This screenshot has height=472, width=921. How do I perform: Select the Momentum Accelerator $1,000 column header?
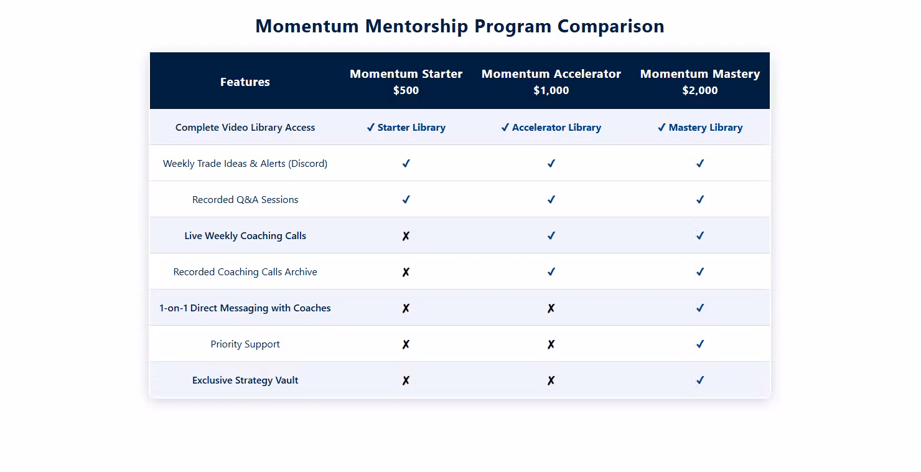[x=551, y=82]
